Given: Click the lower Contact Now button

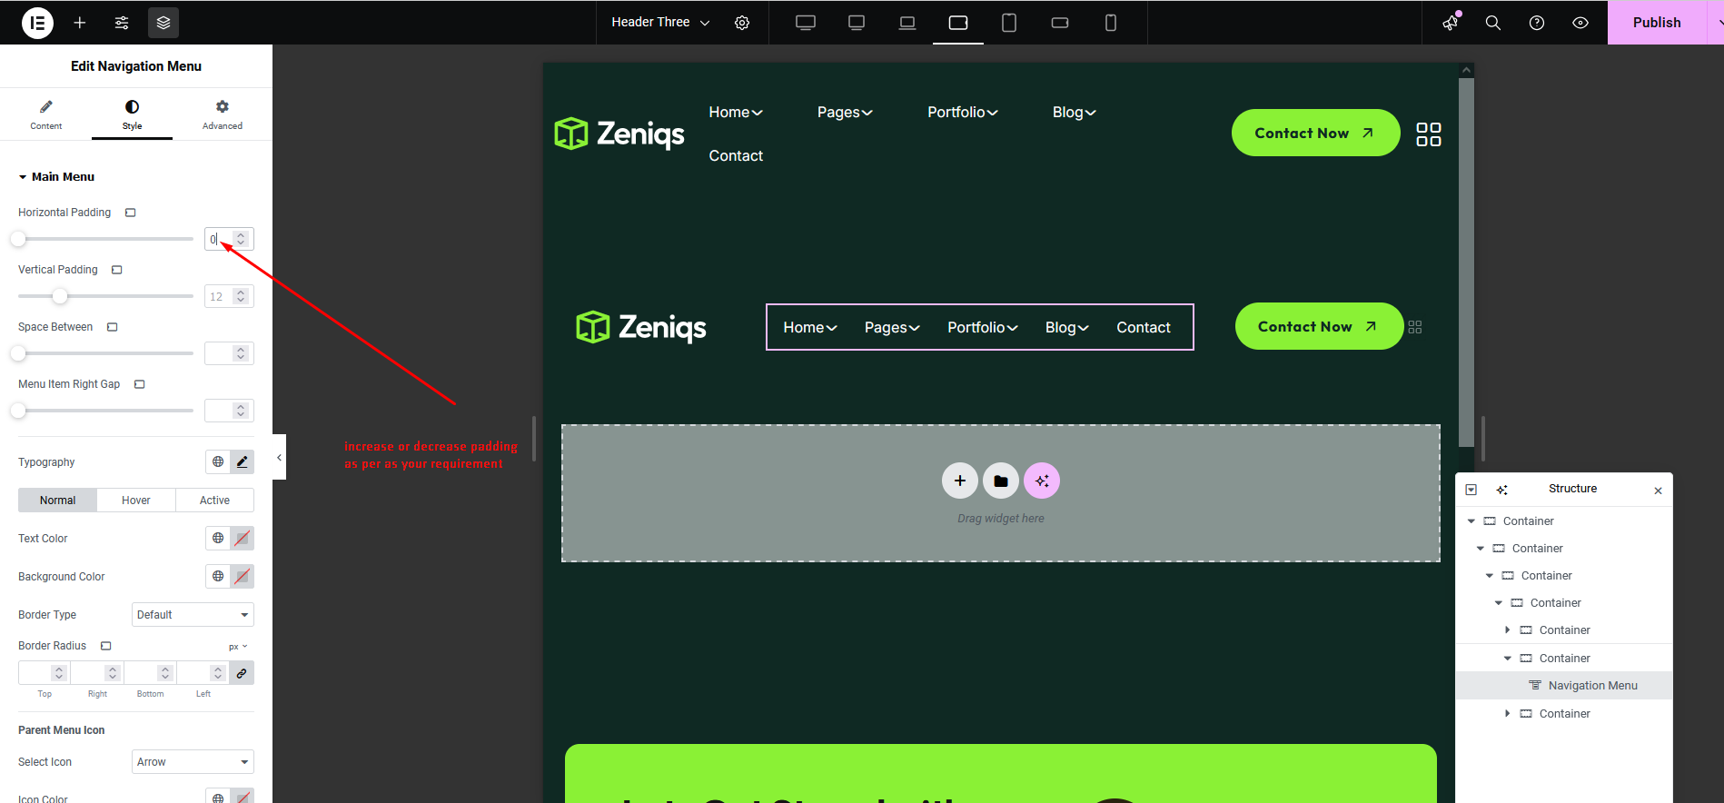Looking at the screenshot, I should 1319,326.
